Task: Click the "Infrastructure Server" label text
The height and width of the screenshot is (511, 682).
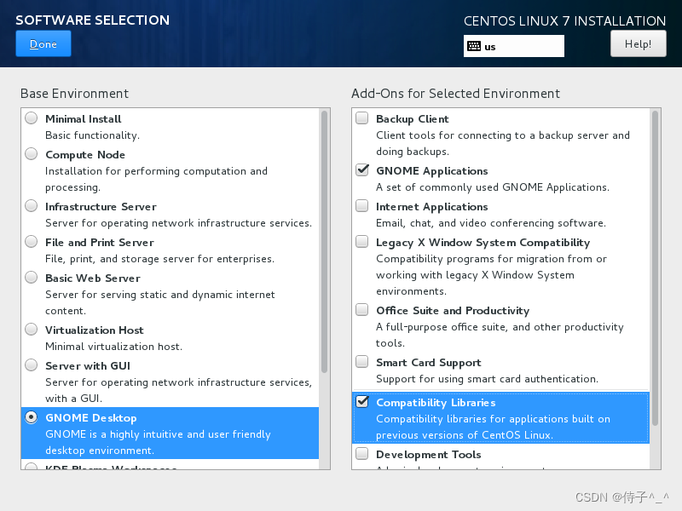Action: coord(101,207)
